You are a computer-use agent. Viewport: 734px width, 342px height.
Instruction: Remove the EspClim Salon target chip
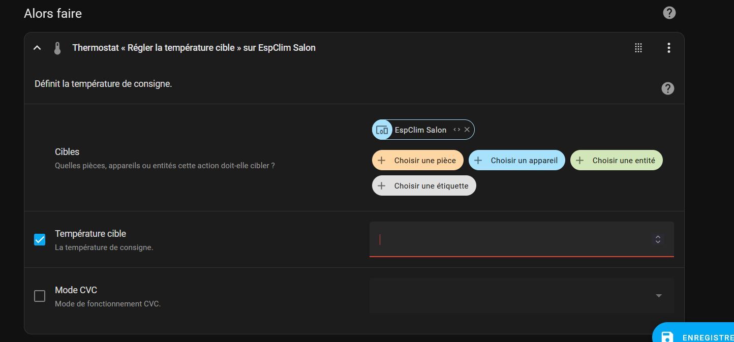[467, 130]
